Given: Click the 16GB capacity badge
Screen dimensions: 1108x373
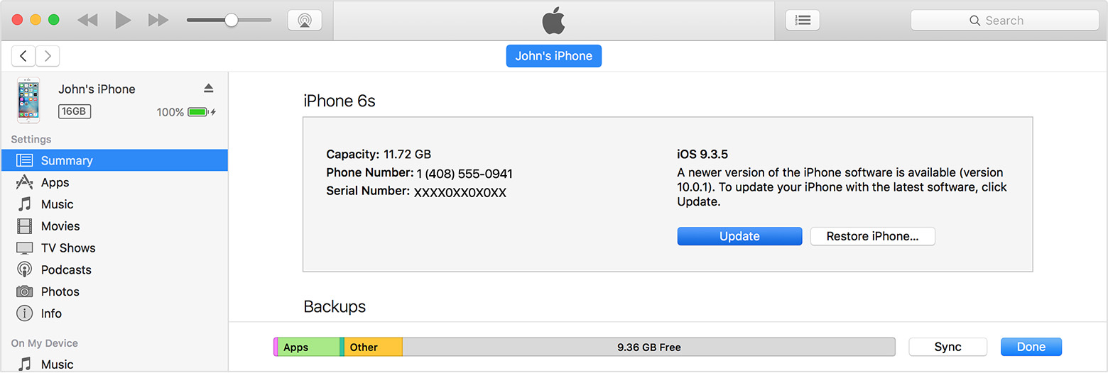Looking at the screenshot, I should pyautogui.click(x=75, y=111).
